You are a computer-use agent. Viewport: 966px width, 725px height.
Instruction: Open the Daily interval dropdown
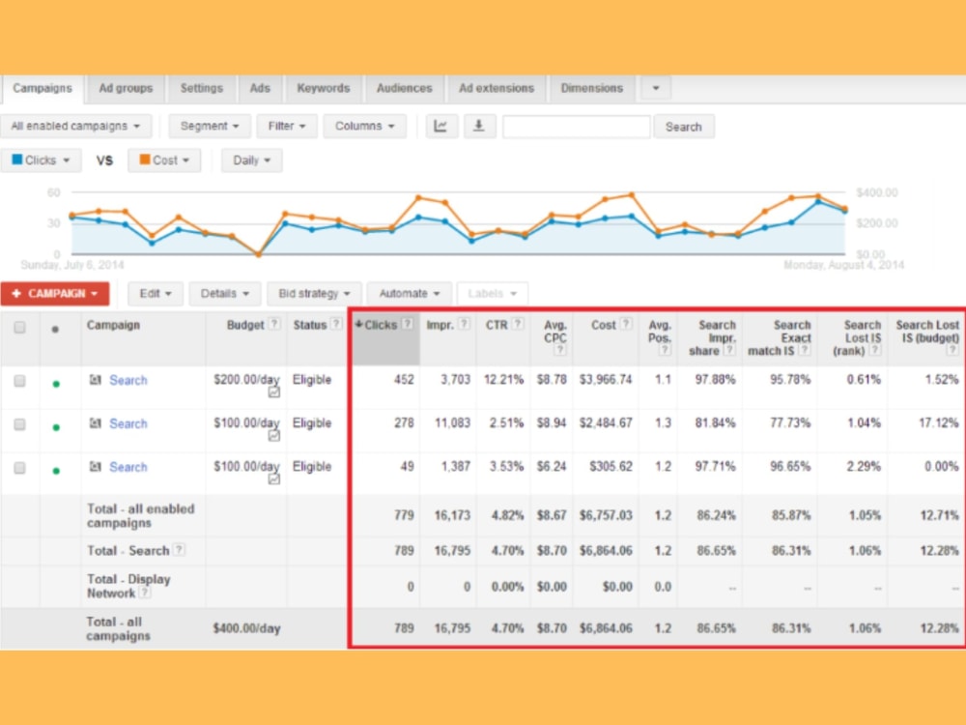pos(251,160)
